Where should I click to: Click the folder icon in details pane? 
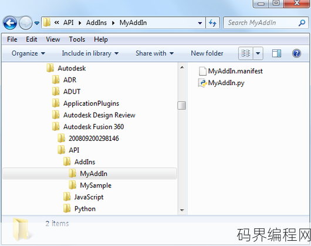[x=21, y=230]
